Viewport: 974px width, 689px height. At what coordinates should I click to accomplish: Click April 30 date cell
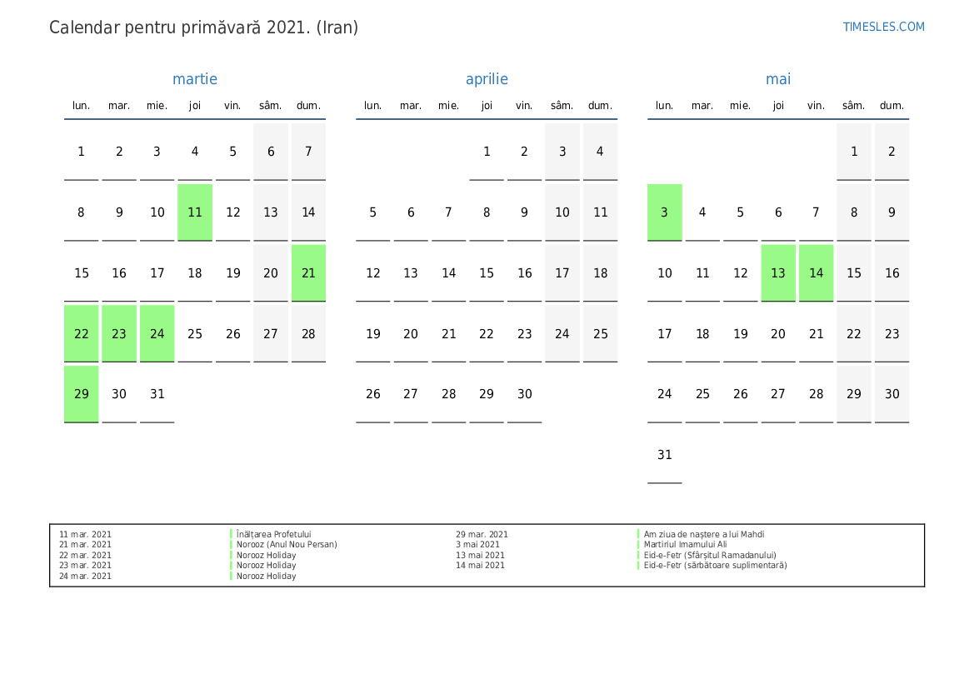(x=525, y=394)
